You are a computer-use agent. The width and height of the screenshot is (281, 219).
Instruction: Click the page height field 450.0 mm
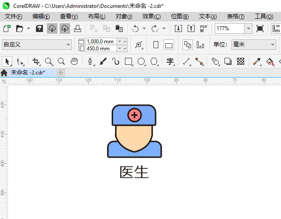point(101,49)
